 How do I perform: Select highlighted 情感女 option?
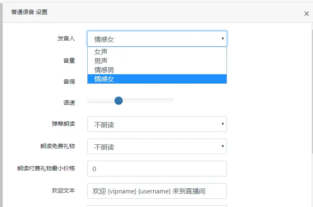point(157,79)
